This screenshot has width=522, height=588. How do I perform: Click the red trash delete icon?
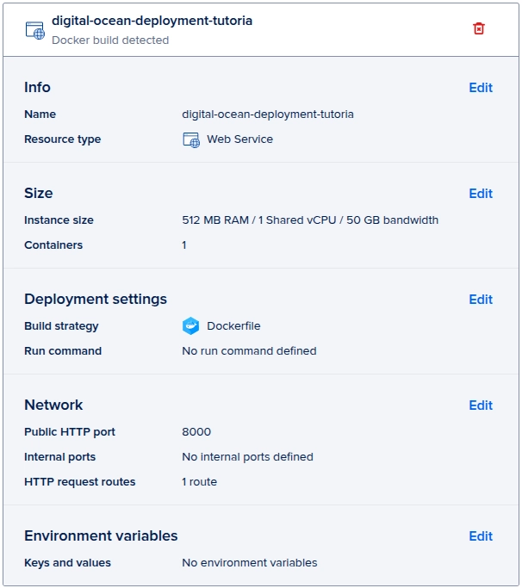tap(478, 28)
